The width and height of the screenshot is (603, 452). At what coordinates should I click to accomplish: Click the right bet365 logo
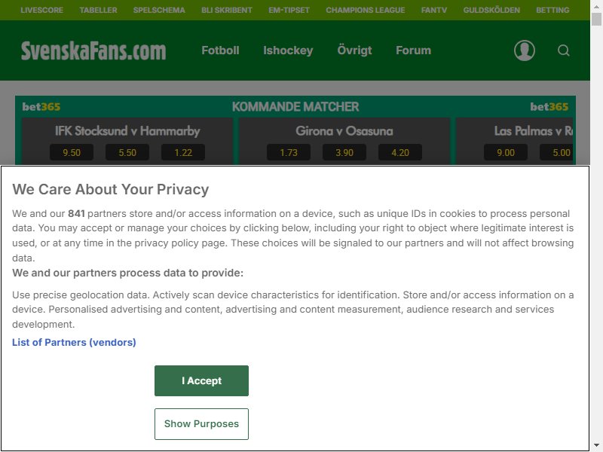pyautogui.click(x=549, y=107)
